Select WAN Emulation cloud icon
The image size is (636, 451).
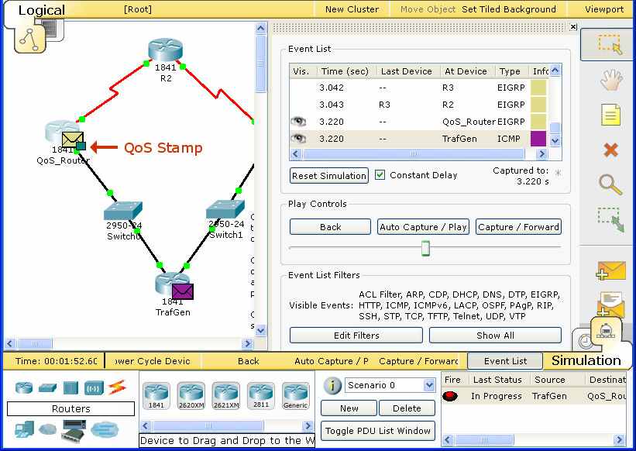[48, 429]
